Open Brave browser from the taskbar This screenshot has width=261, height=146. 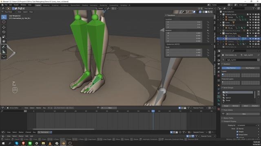(23, 143)
